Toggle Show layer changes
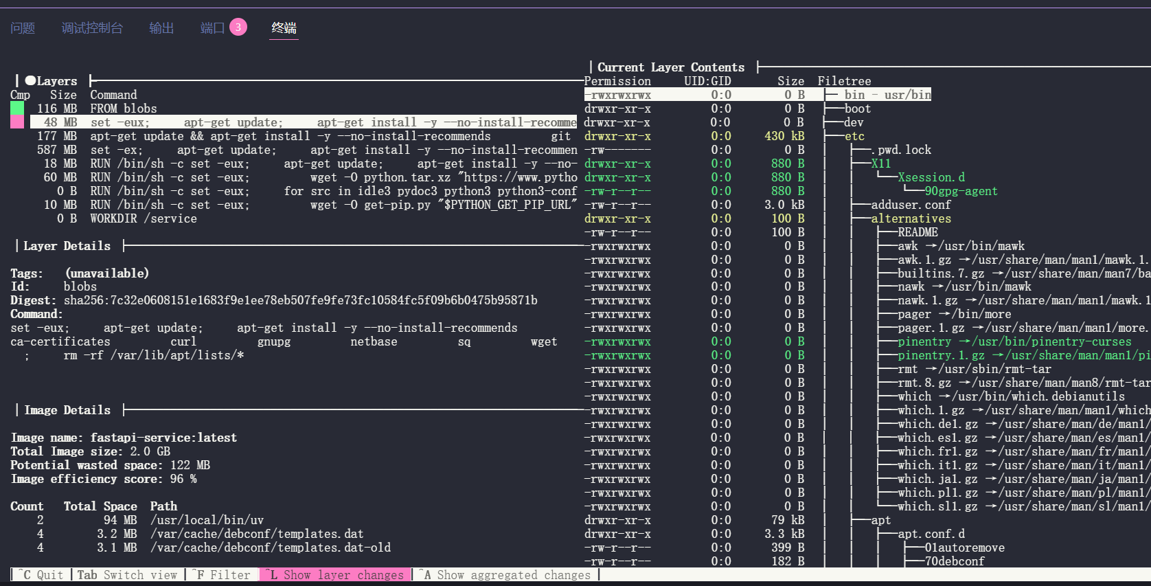The image size is (1151, 586). pyautogui.click(x=335, y=575)
